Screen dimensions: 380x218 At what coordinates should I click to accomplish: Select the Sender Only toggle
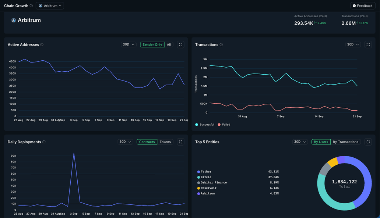[x=152, y=44]
